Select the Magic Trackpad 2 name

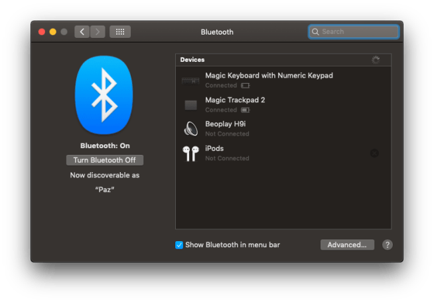(x=235, y=100)
